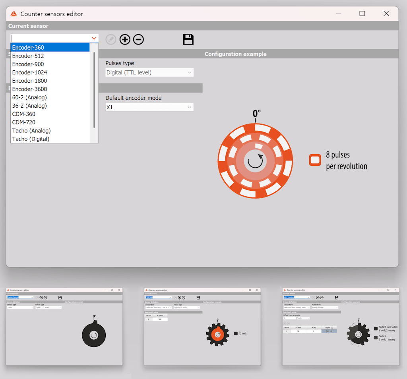The height and width of the screenshot is (379, 407).
Task: Collapse the current sensor dropdown arrow
Action: tap(94, 39)
